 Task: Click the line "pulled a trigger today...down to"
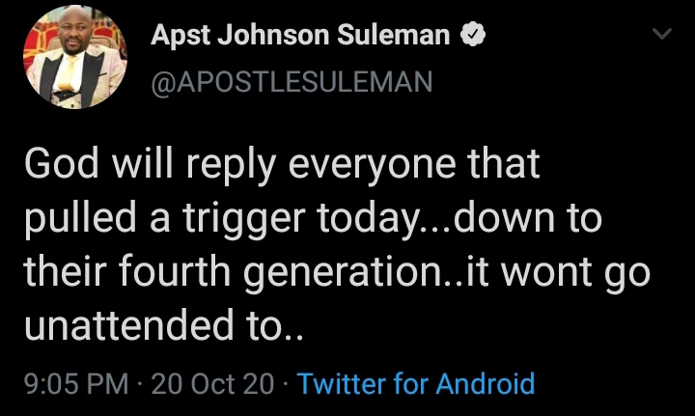pos(313,220)
